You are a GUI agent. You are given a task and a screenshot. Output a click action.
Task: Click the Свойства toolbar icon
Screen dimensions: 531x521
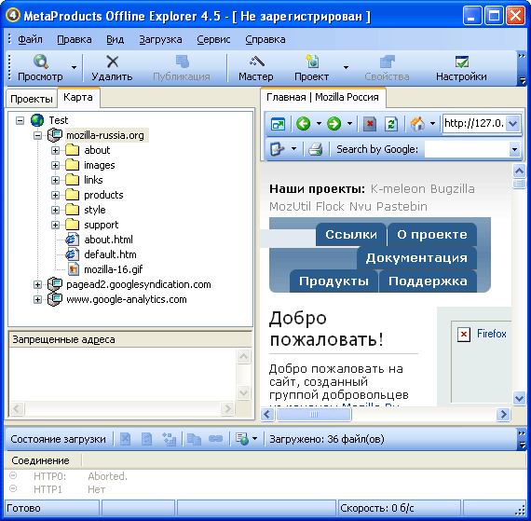point(388,62)
